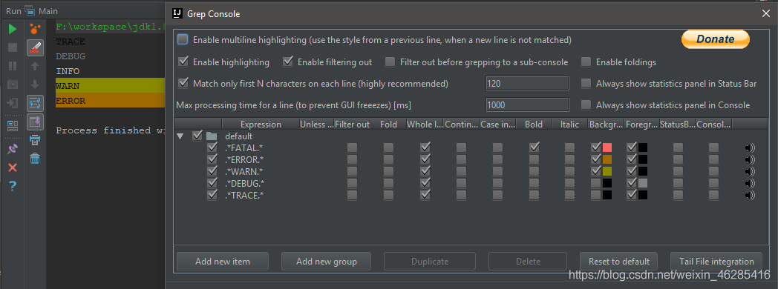Click the scroll-to-end console icon
The image size is (778, 289).
point(35,122)
